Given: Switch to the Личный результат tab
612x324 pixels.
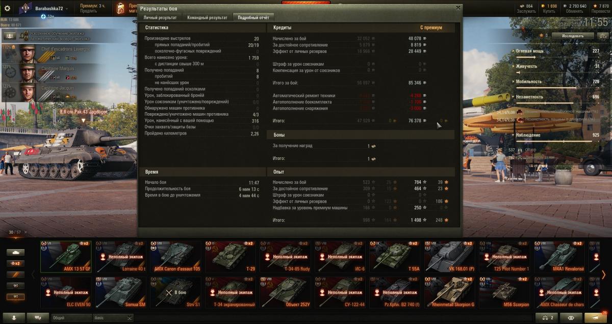Looking at the screenshot, I should click(159, 17).
